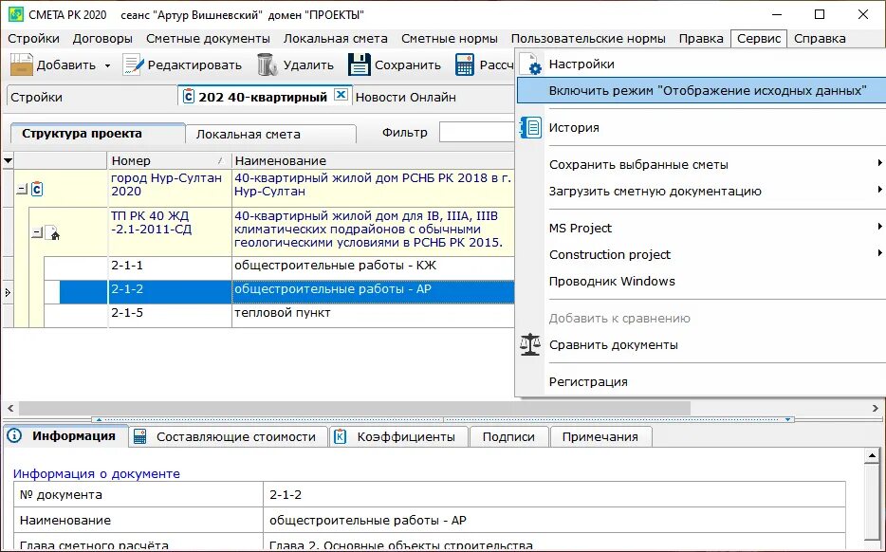Image resolution: width=886 pixels, height=552 pixels.
Task: Open the MS Project submenu
Action: (879, 227)
